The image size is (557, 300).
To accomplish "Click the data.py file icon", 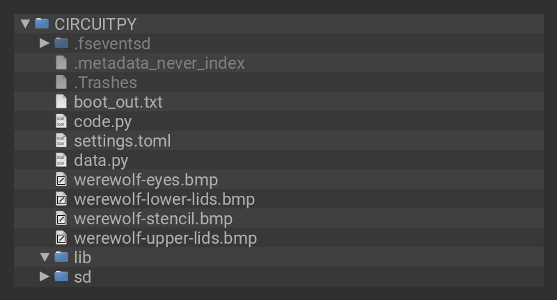I will pos(61,160).
